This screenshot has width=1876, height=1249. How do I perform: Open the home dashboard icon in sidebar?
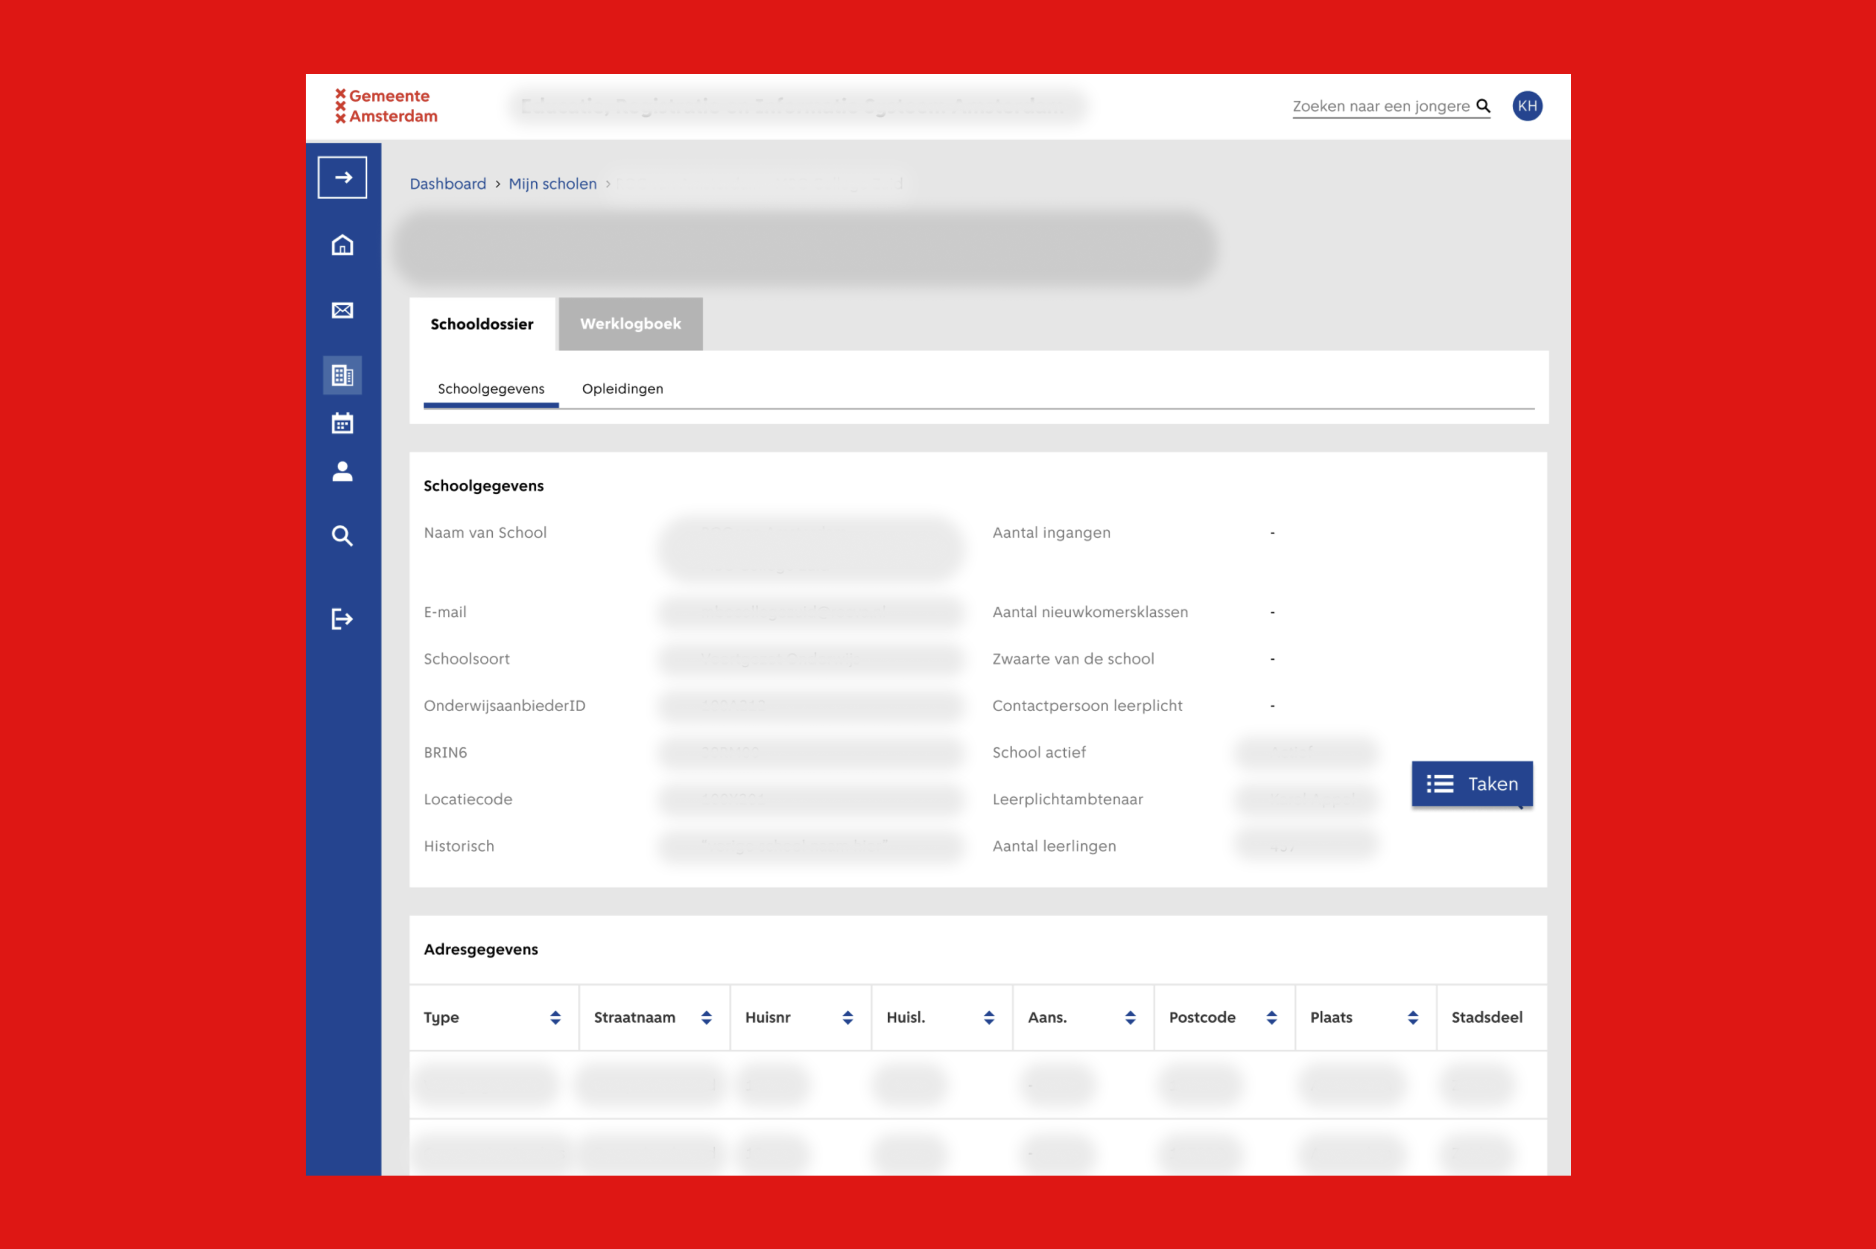pos(342,245)
